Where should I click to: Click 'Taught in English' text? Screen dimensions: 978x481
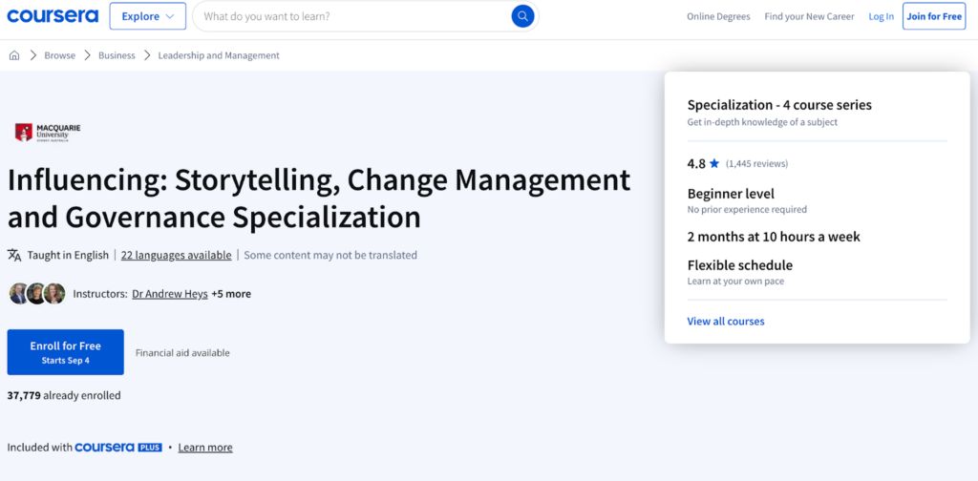(x=68, y=255)
